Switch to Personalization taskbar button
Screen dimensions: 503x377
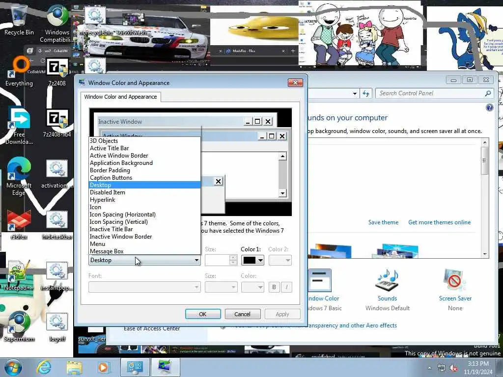coord(165,367)
